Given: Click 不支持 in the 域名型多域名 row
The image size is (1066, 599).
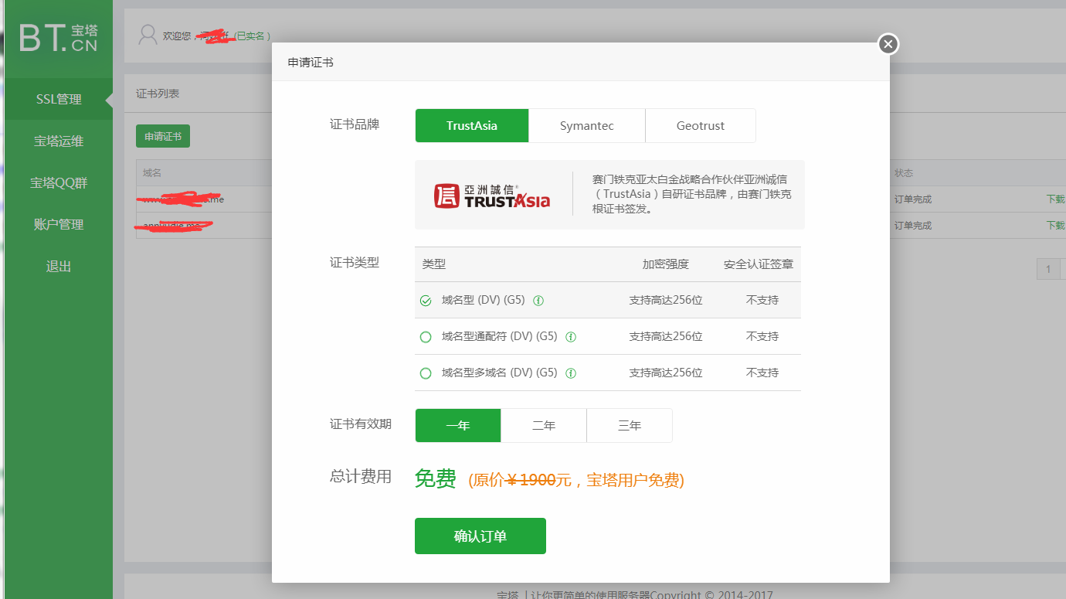Looking at the screenshot, I should coord(762,373).
